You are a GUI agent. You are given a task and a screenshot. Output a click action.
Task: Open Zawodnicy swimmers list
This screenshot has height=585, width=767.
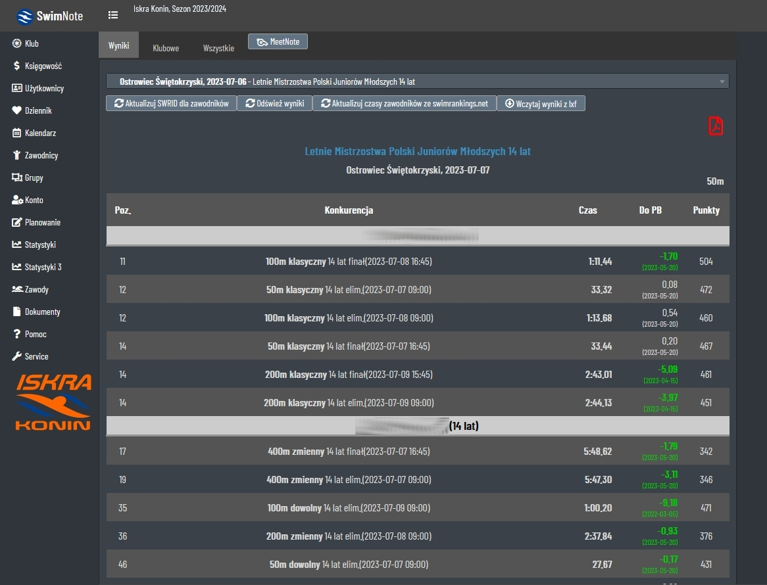click(41, 155)
